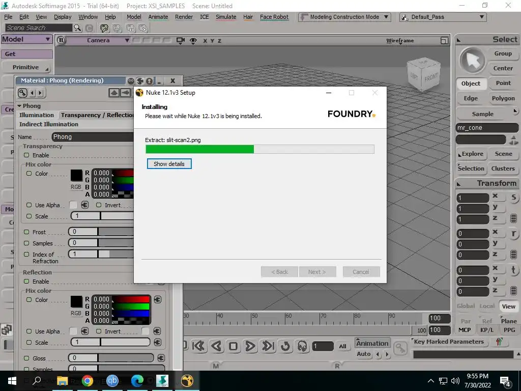
Task: Toggle the Reflection Use Alpha checkbox box
Action: [73, 331]
